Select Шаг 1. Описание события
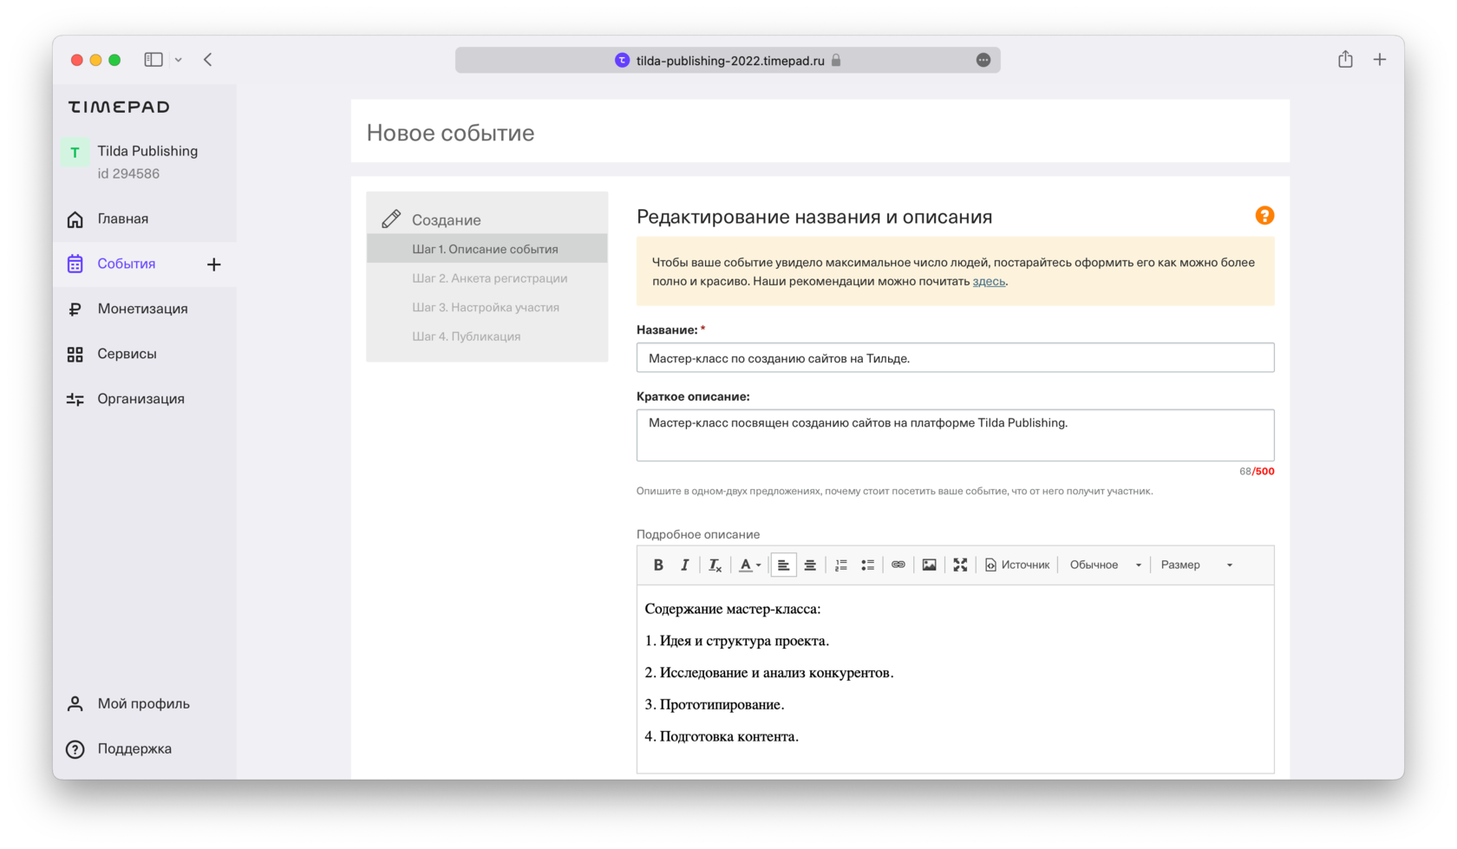The image size is (1457, 849). tap(487, 249)
